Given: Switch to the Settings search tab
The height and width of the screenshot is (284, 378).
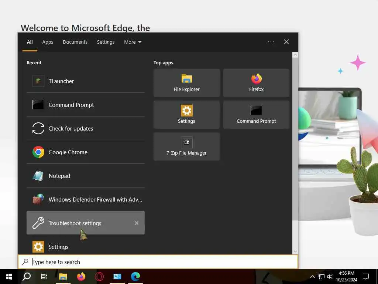Looking at the screenshot, I should [106, 42].
